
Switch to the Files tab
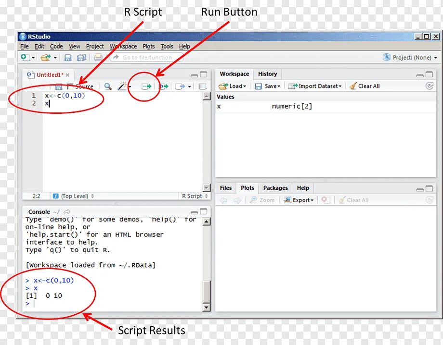tap(226, 188)
